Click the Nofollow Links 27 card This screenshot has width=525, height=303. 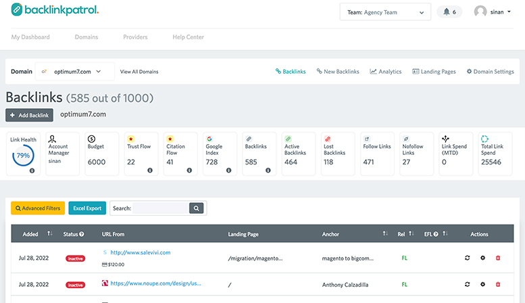pyautogui.click(x=416, y=154)
